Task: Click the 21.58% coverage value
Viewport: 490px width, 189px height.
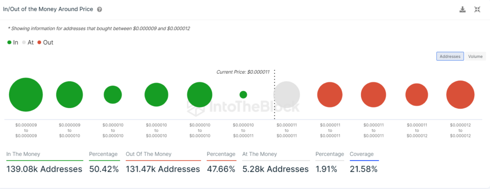Action: pos(364,169)
